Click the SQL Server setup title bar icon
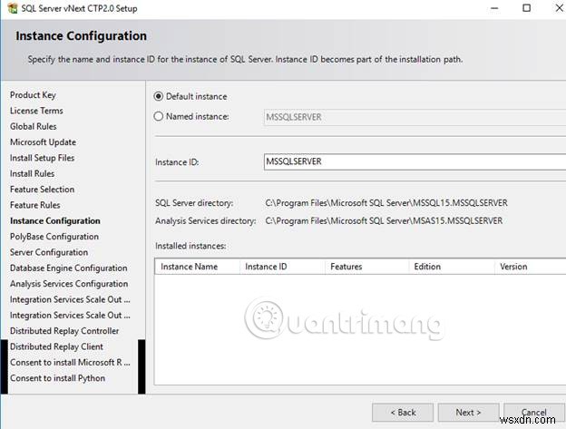Viewport: 566px width, 429px height. point(13,8)
